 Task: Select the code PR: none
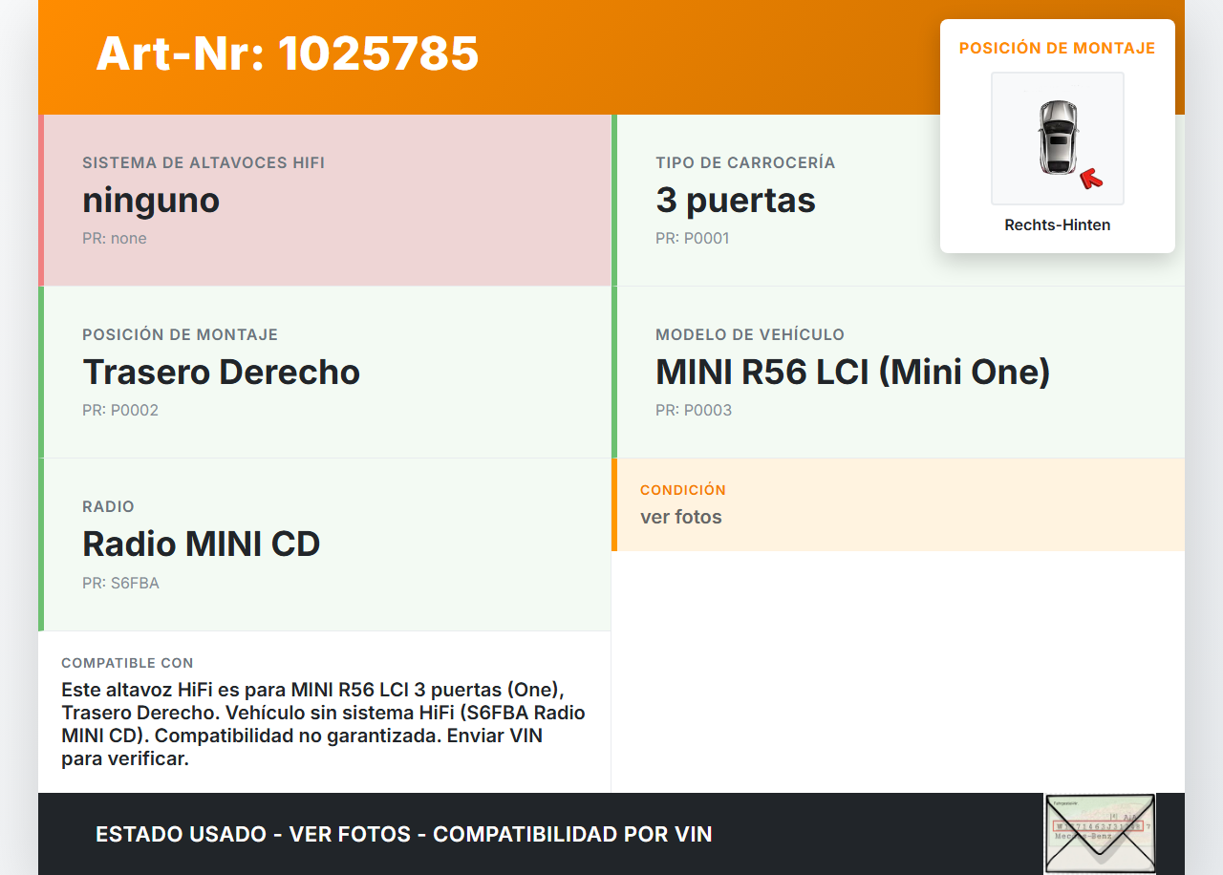tap(115, 239)
